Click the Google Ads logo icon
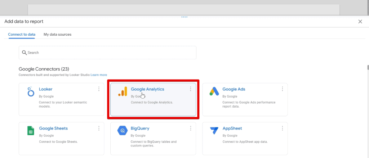 (214, 91)
